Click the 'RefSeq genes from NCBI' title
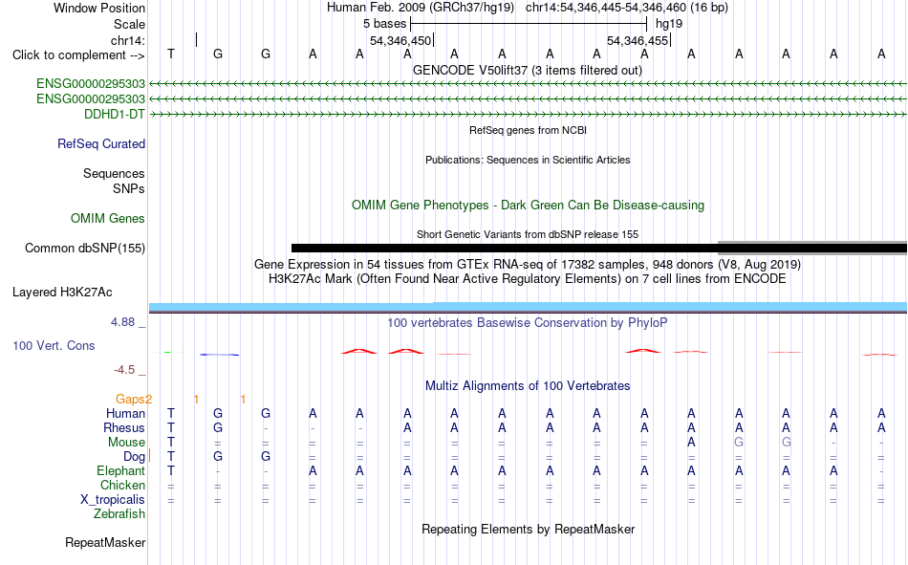Screen dimensions: 908x565 [x=529, y=130]
